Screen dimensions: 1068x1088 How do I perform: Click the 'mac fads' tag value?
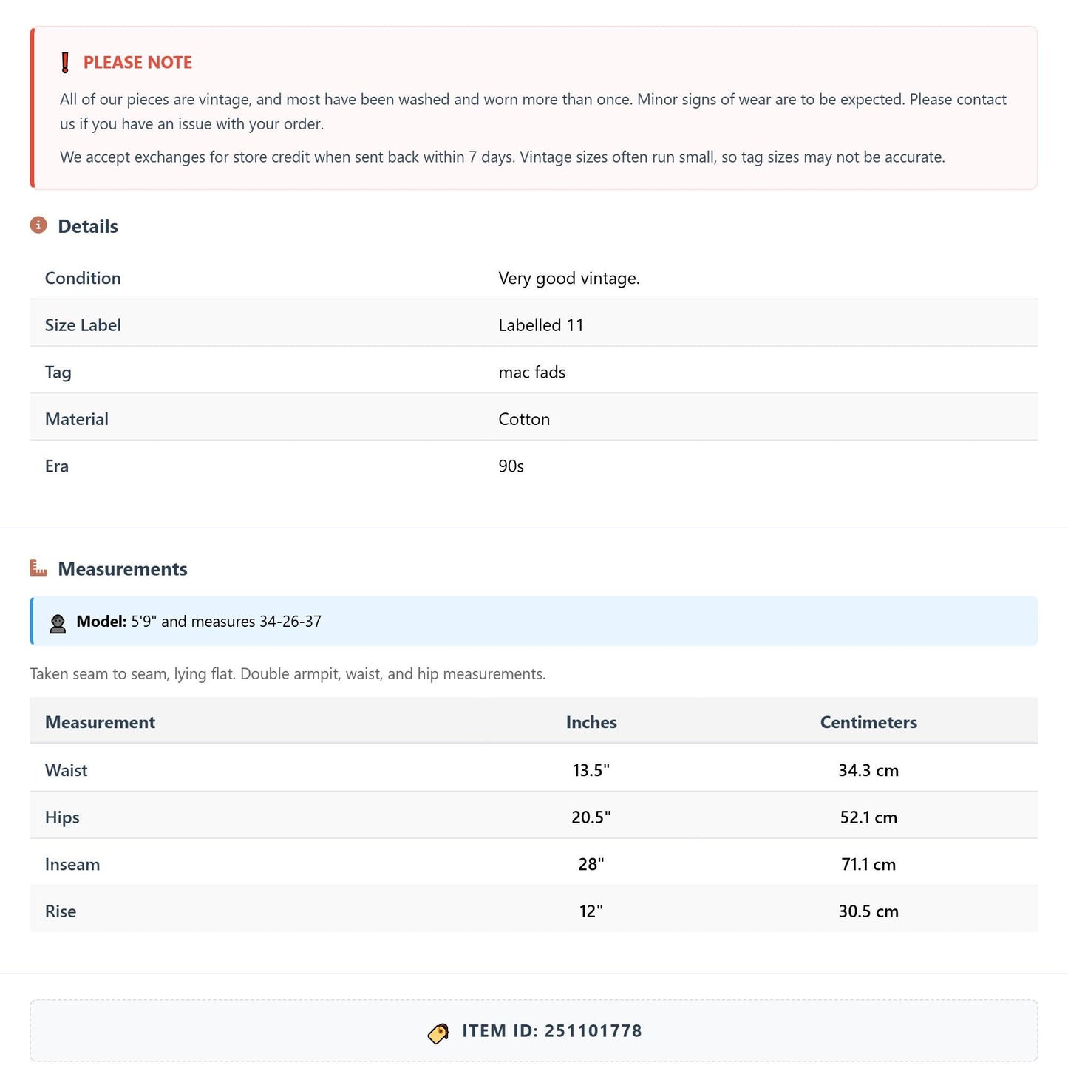pos(532,373)
